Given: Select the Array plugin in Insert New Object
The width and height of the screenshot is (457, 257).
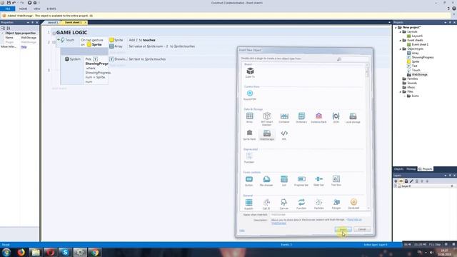Looking at the screenshot, I should 249,117.
